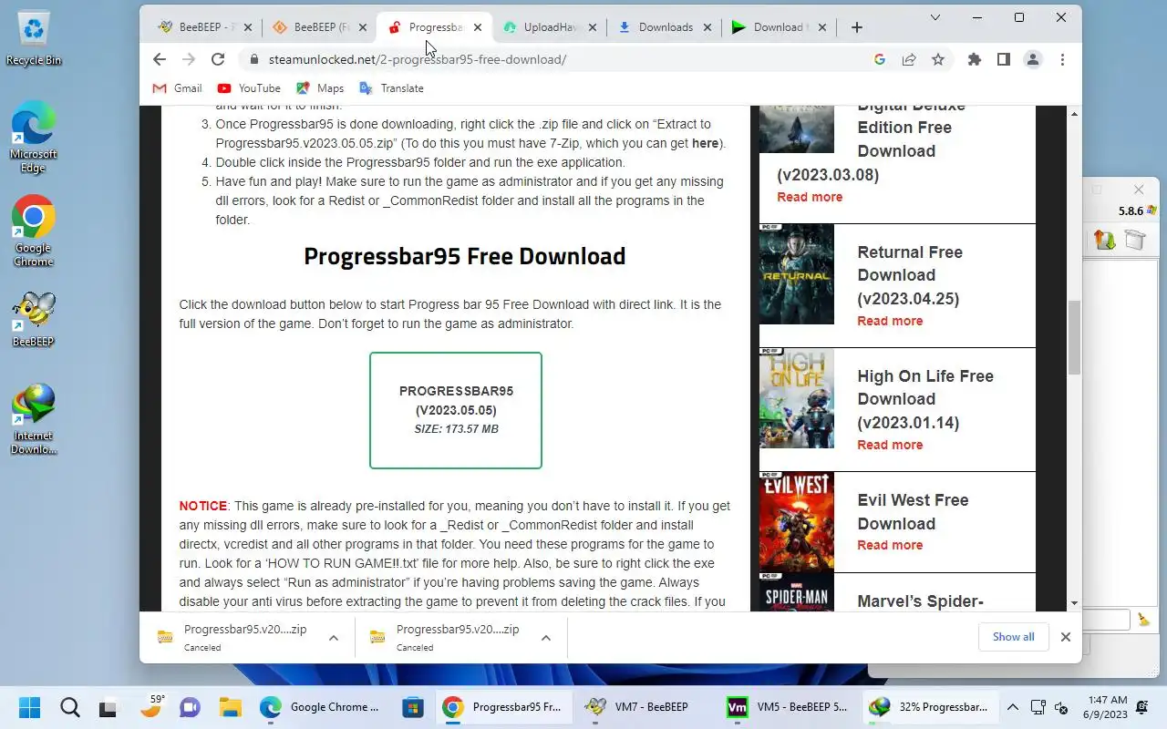This screenshot has width=1167, height=729.
Task: Open the Extensions puzzle icon
Action: [x=975, y=59]
